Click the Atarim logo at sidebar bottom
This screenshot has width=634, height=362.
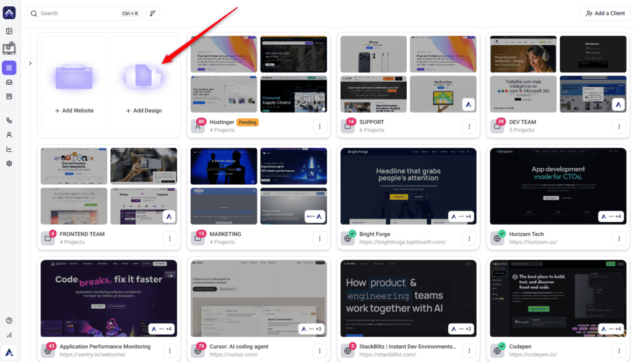9,353
